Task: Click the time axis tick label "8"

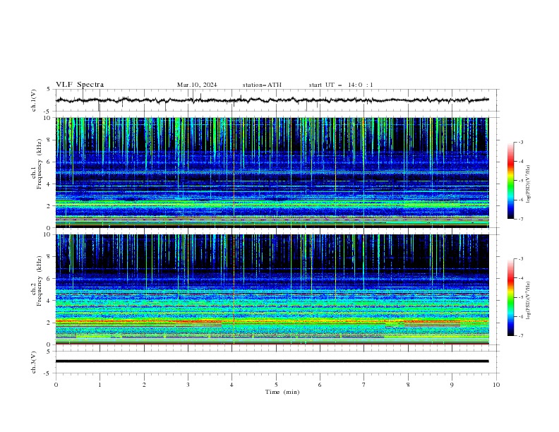Action: [408, 385]
